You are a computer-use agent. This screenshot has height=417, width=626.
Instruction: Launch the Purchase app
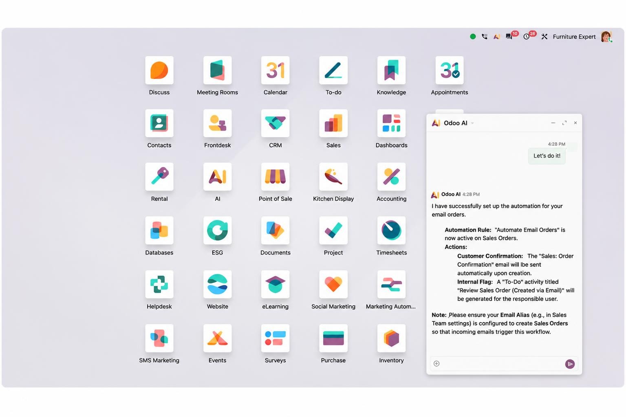[x=333, y=338]
